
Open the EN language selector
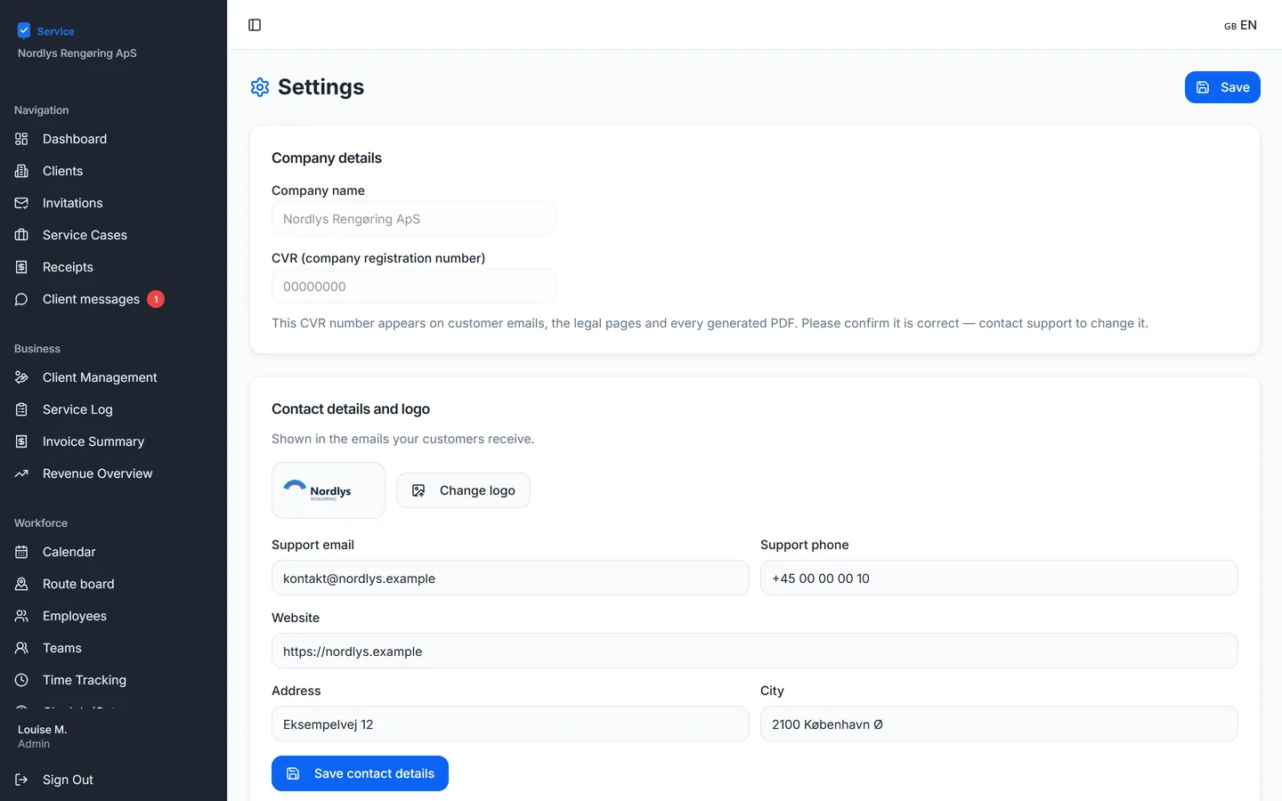tap(1240, 25)
